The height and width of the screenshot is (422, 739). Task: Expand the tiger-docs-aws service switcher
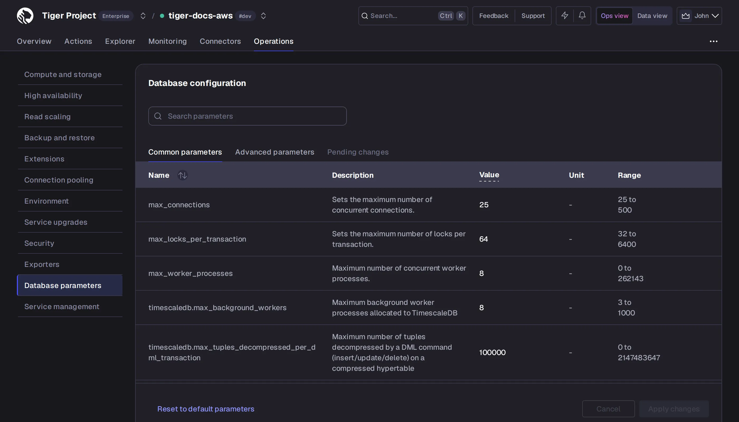point(263,16)
